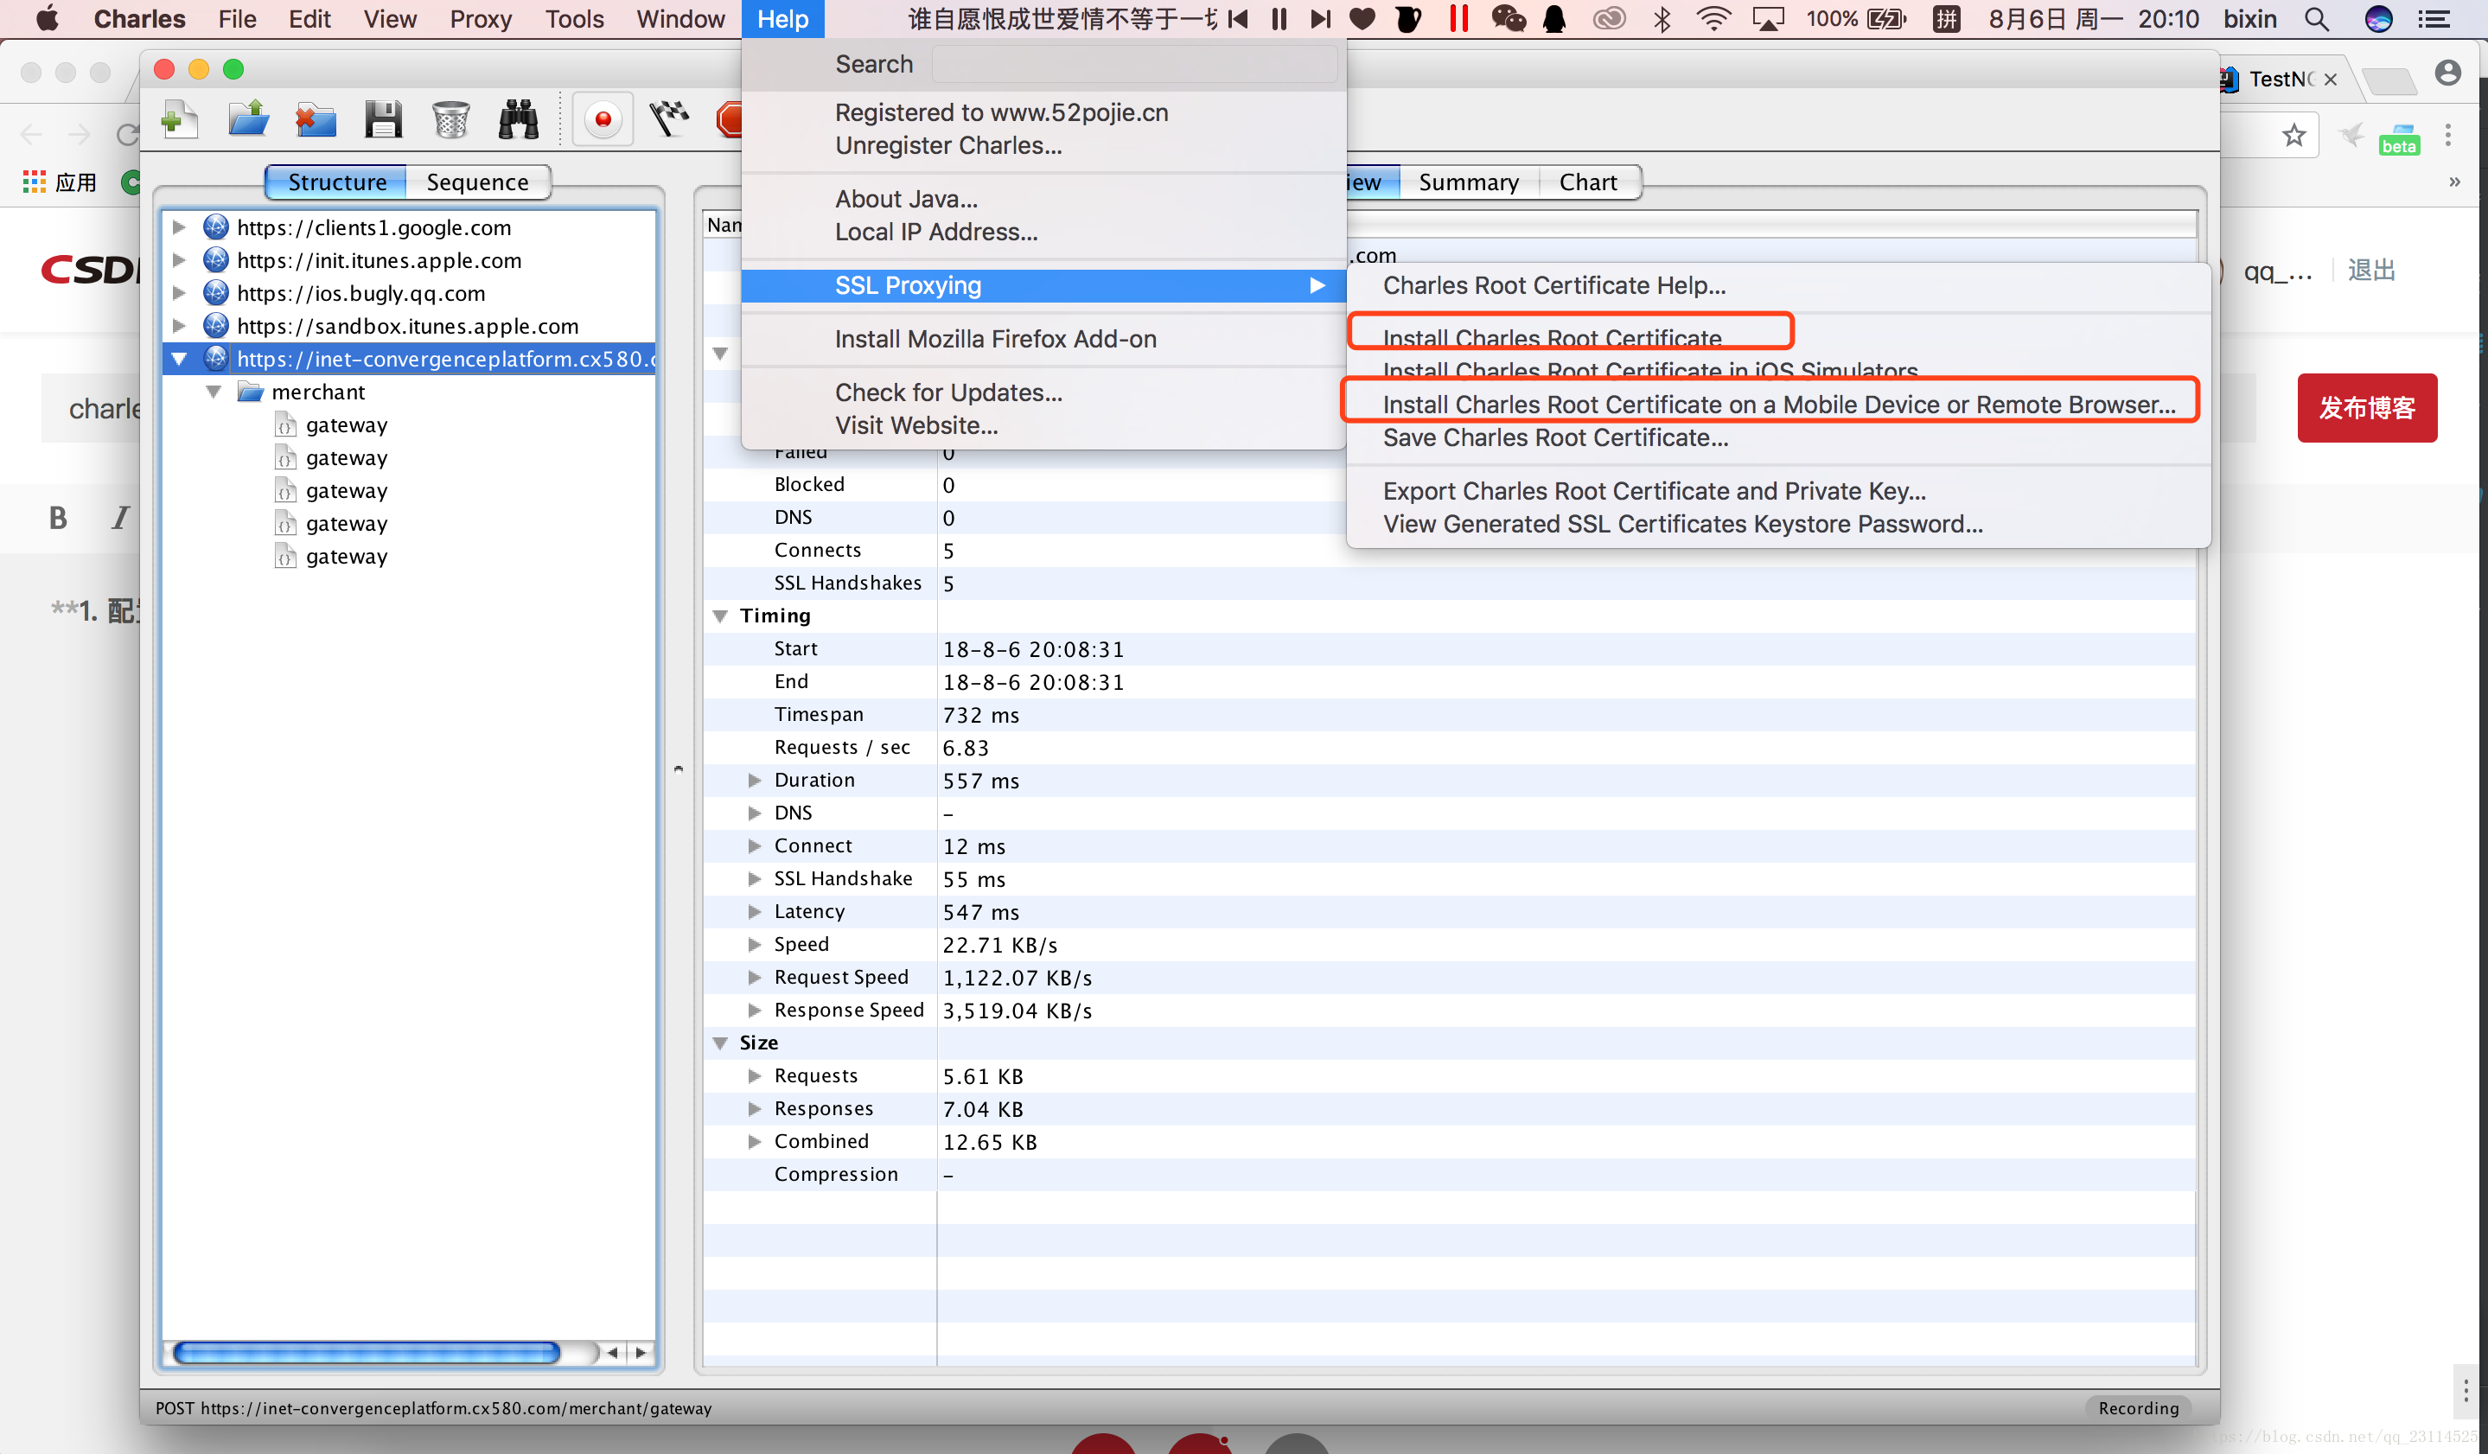Select the clients1.google.com globe icon
Viewport: 2488px width, 1454px height.
[215, 227]
